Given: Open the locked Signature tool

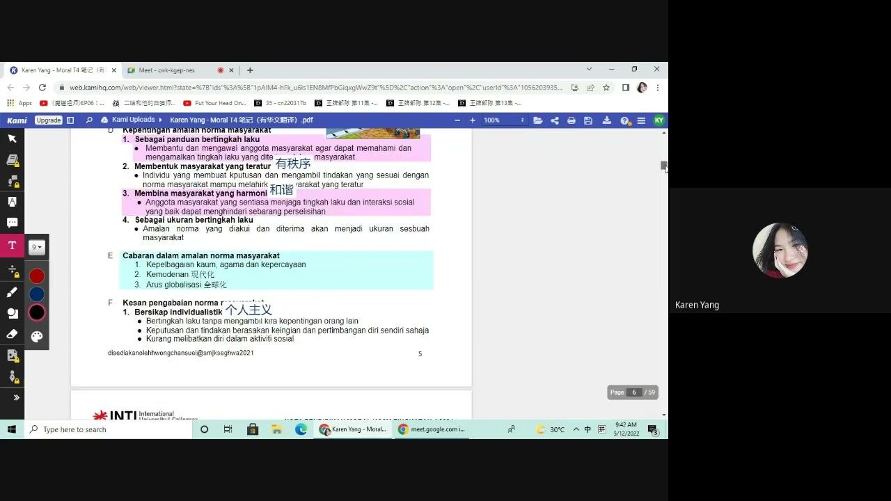Looking at the screenshot, I should 12,376.
